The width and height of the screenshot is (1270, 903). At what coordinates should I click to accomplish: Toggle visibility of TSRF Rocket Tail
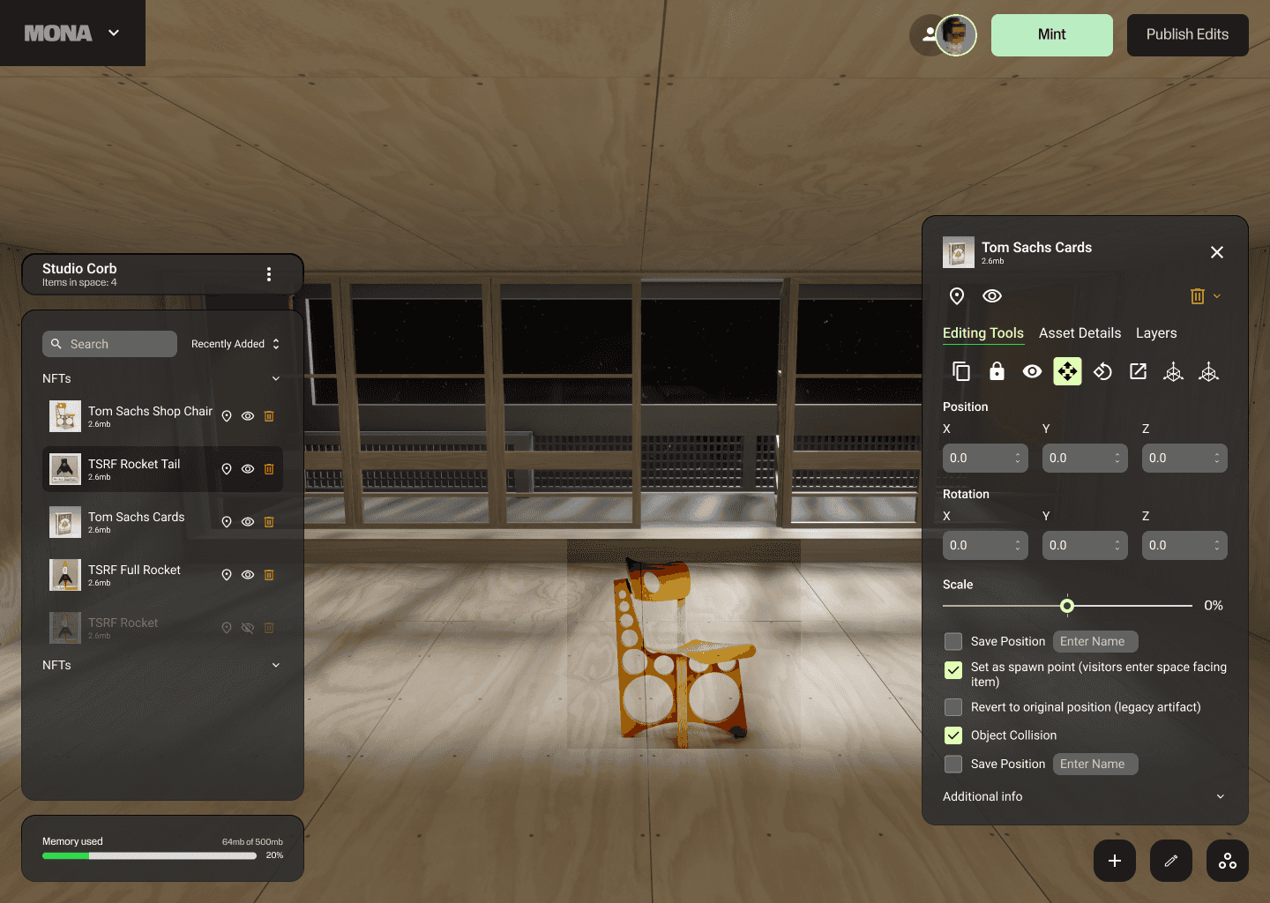click(x=248, y=469)
